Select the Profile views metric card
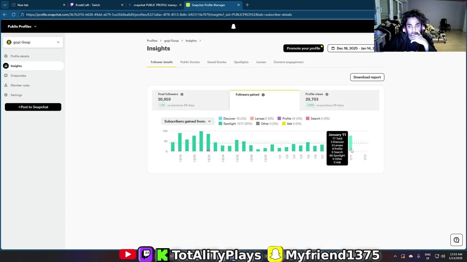The width and height of the screenshot is (467, 262). point(339,100)
